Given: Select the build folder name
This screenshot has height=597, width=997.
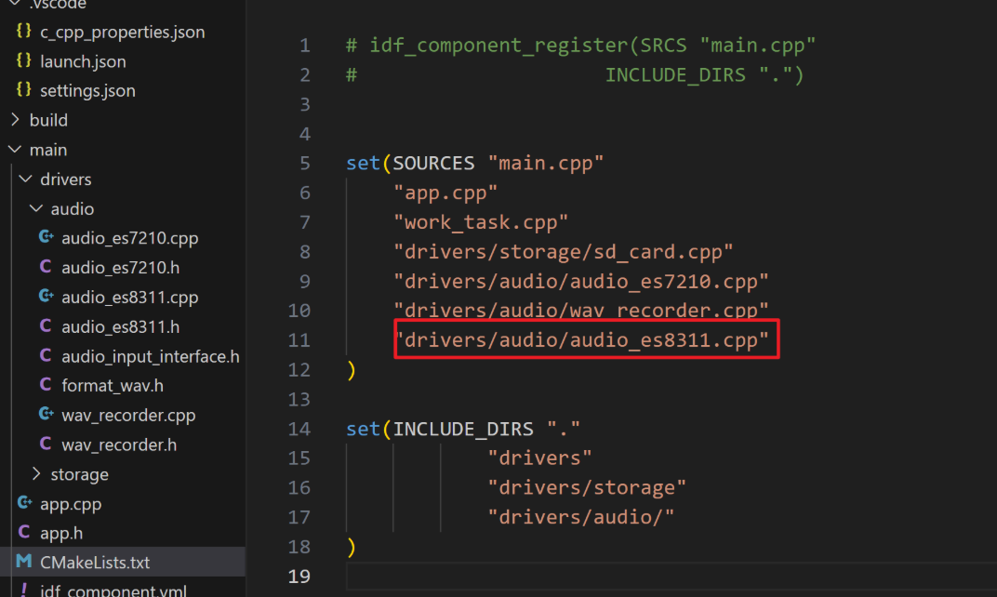Looking at the screenshot, I should point(48,120).
